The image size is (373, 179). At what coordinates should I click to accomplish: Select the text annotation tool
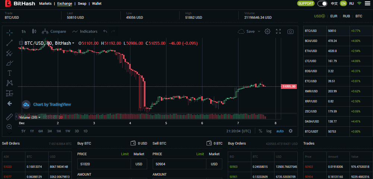[x=10, y=73]
